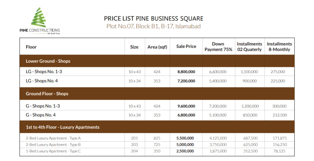Select the Installments 8-Monthly column header
The image size is (314, 161).
279,47
